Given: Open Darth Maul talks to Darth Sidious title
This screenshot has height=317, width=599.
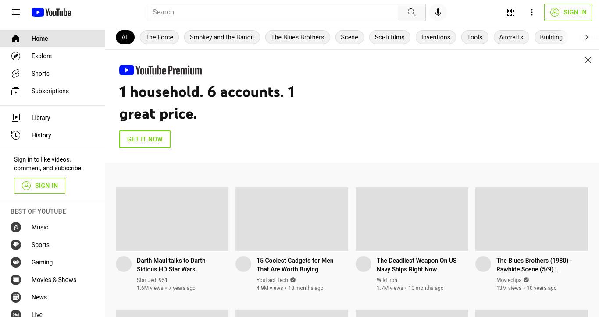Looking at the screenshot, I should coord(171,265).
